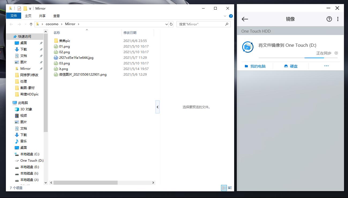The width and height of the screenshot is (348, 198).
Task: Open 希捷HDDpic in the sidebar
Action: coord(29,94)
